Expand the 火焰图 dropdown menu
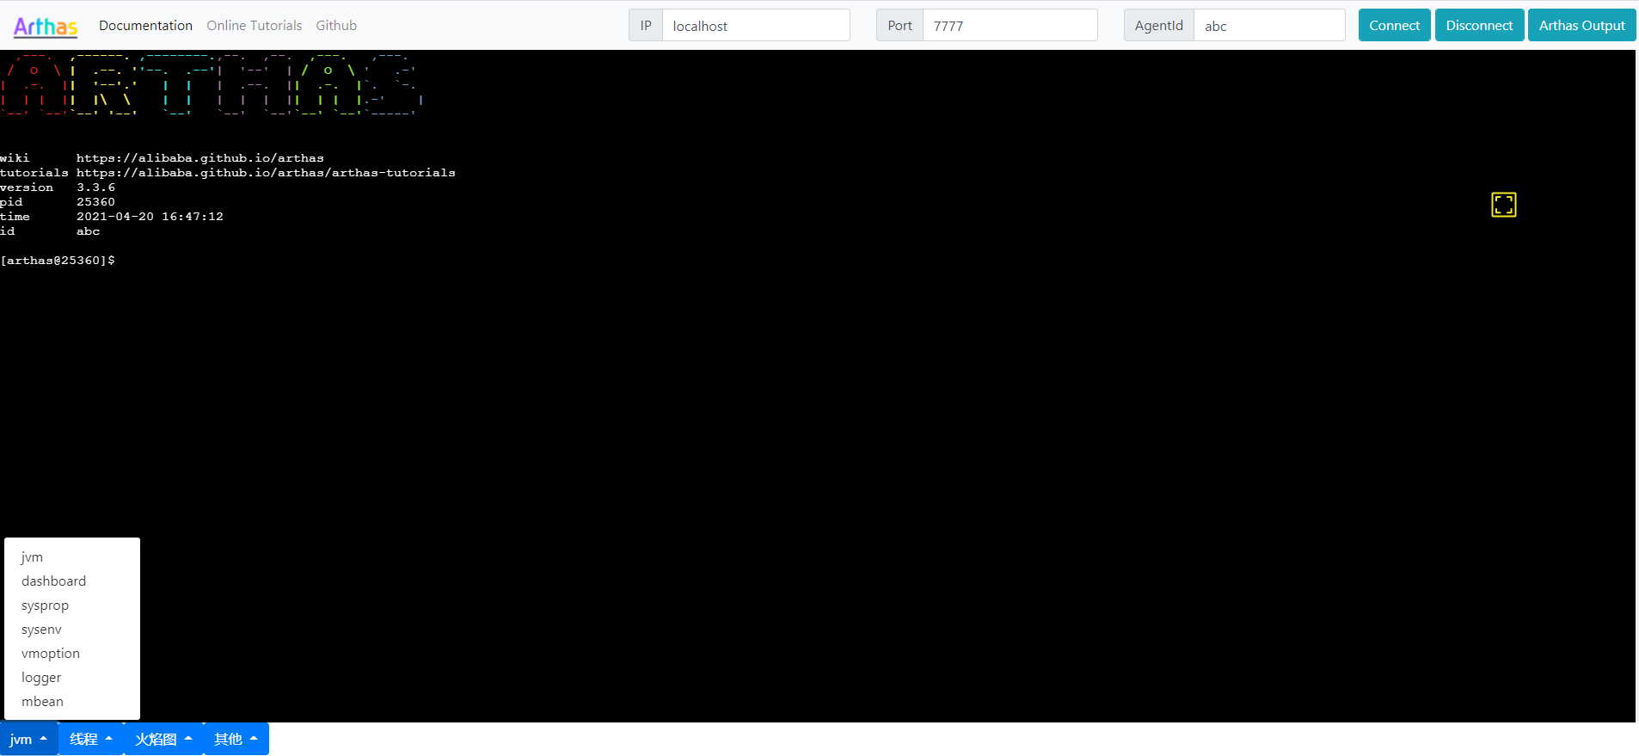This screenshot has height=756, width=1639. (163, 739)
